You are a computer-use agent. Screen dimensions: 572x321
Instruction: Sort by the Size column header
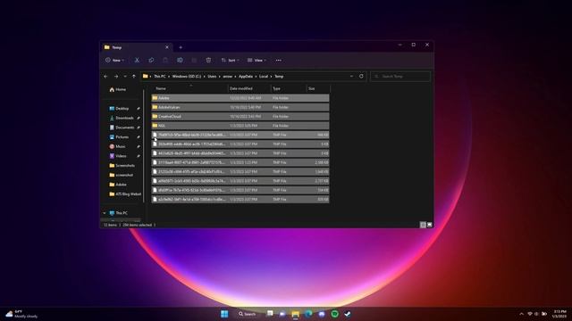point(318,88)
